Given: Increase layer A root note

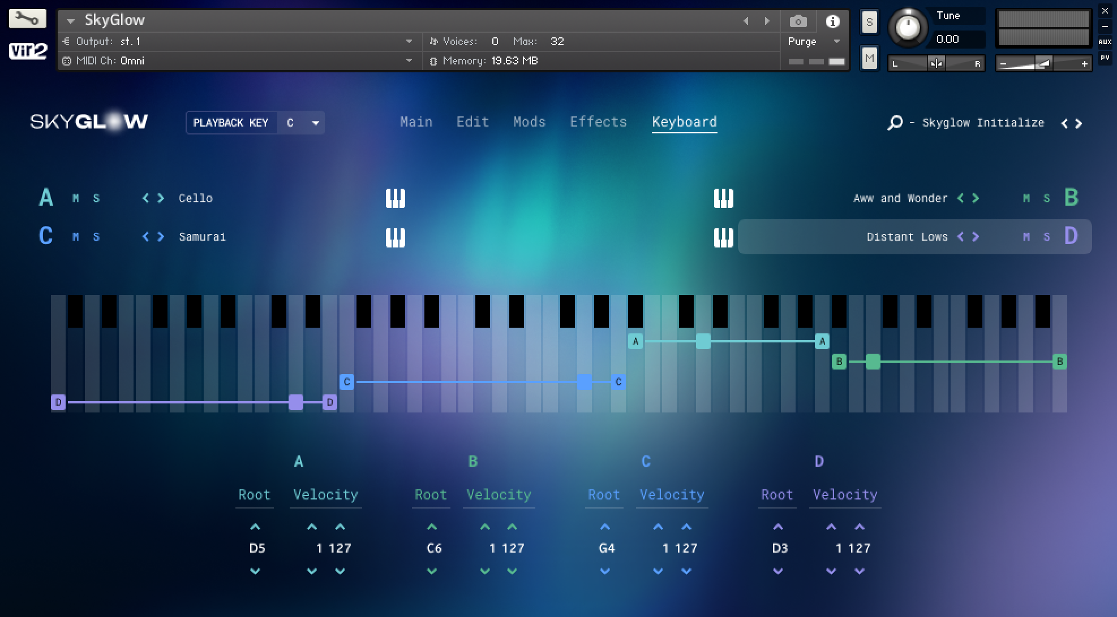Looking at the screenshot, I should [x=255, y=527].
